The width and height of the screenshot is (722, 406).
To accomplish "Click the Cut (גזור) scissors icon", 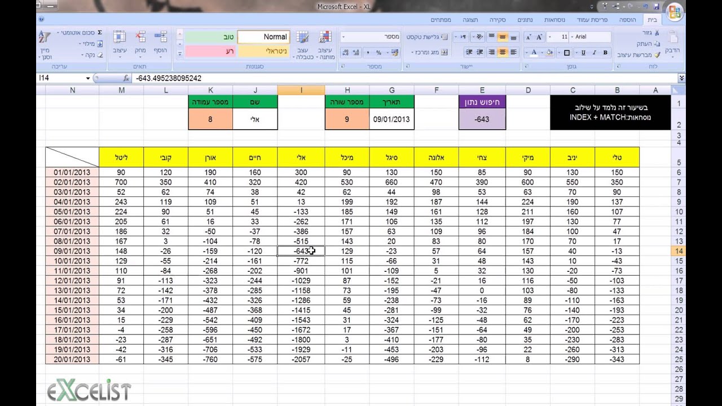I will pos(657,34).
